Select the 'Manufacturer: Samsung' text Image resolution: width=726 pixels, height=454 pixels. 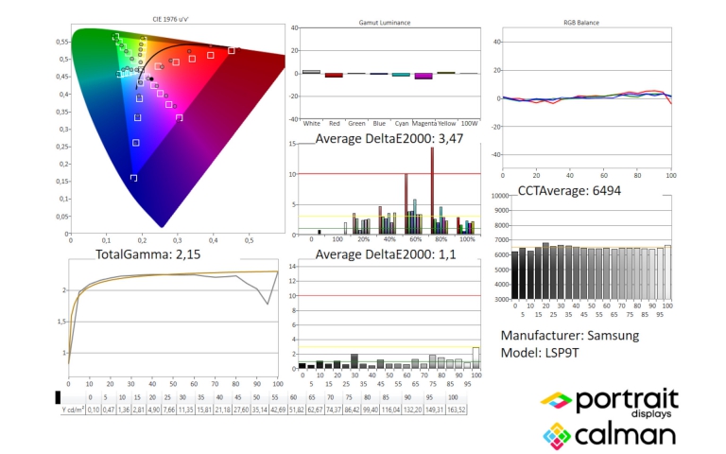tap(569, 336)
